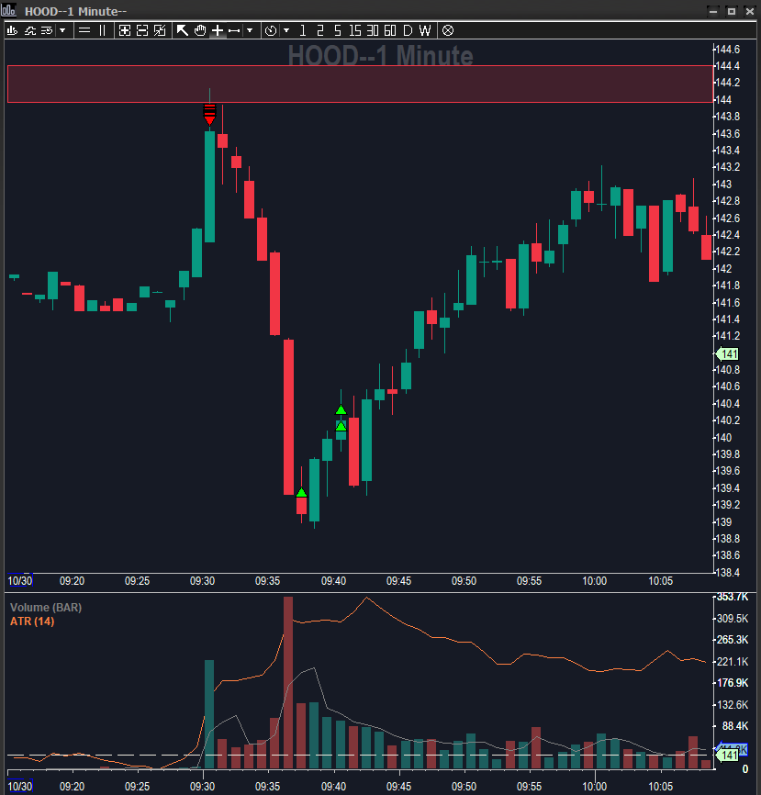Click the clock time settings icon
The height and width of the screenshot is (795, 761).
(x=271, y=30)
